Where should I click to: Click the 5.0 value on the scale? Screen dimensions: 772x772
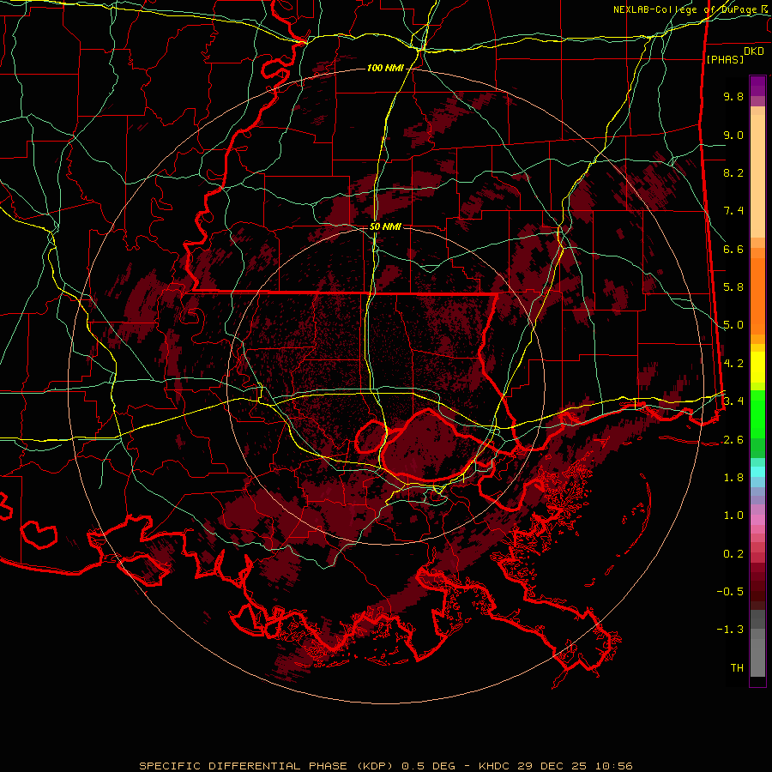tap(733, 325)
